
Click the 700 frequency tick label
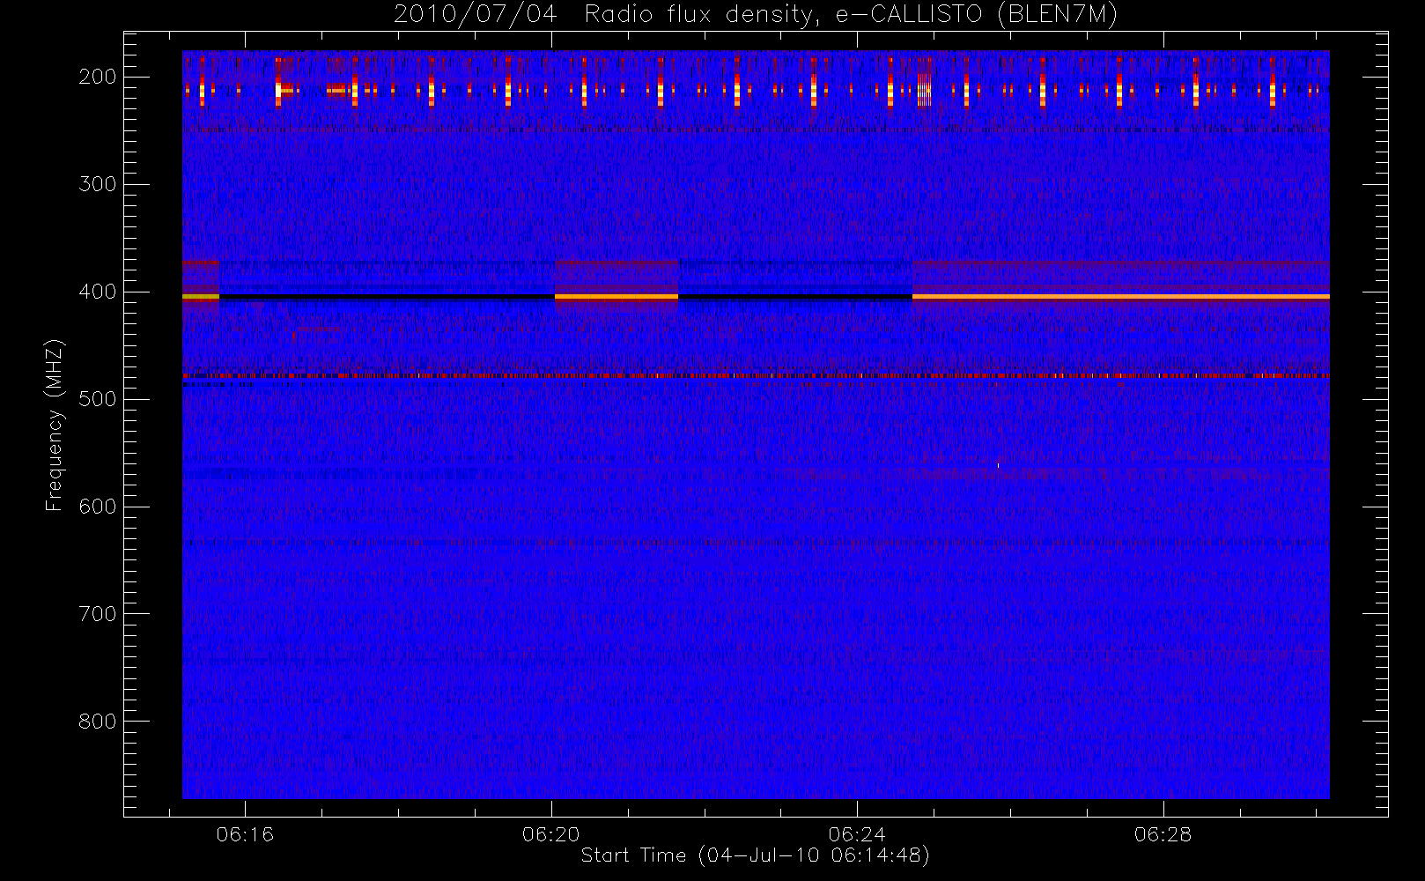(98, 614)
